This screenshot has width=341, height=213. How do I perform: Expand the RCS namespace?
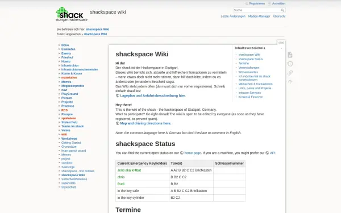pos(64,110)
